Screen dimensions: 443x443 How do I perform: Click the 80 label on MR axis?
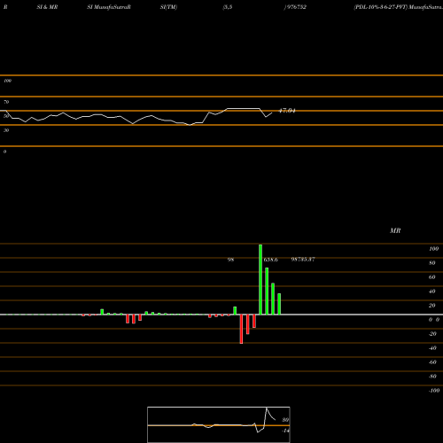[432, 263]
